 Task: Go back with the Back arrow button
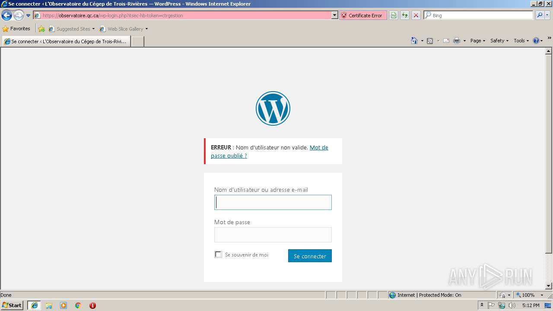click(x=6, y=16)
